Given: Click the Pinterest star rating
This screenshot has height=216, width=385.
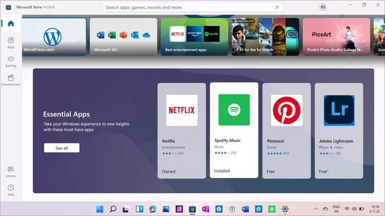Looking at the screenshot, I should click(274, 154).
